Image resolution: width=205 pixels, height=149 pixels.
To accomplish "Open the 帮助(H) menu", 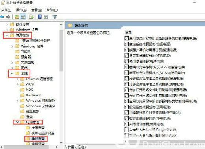I will coord(52,10).
